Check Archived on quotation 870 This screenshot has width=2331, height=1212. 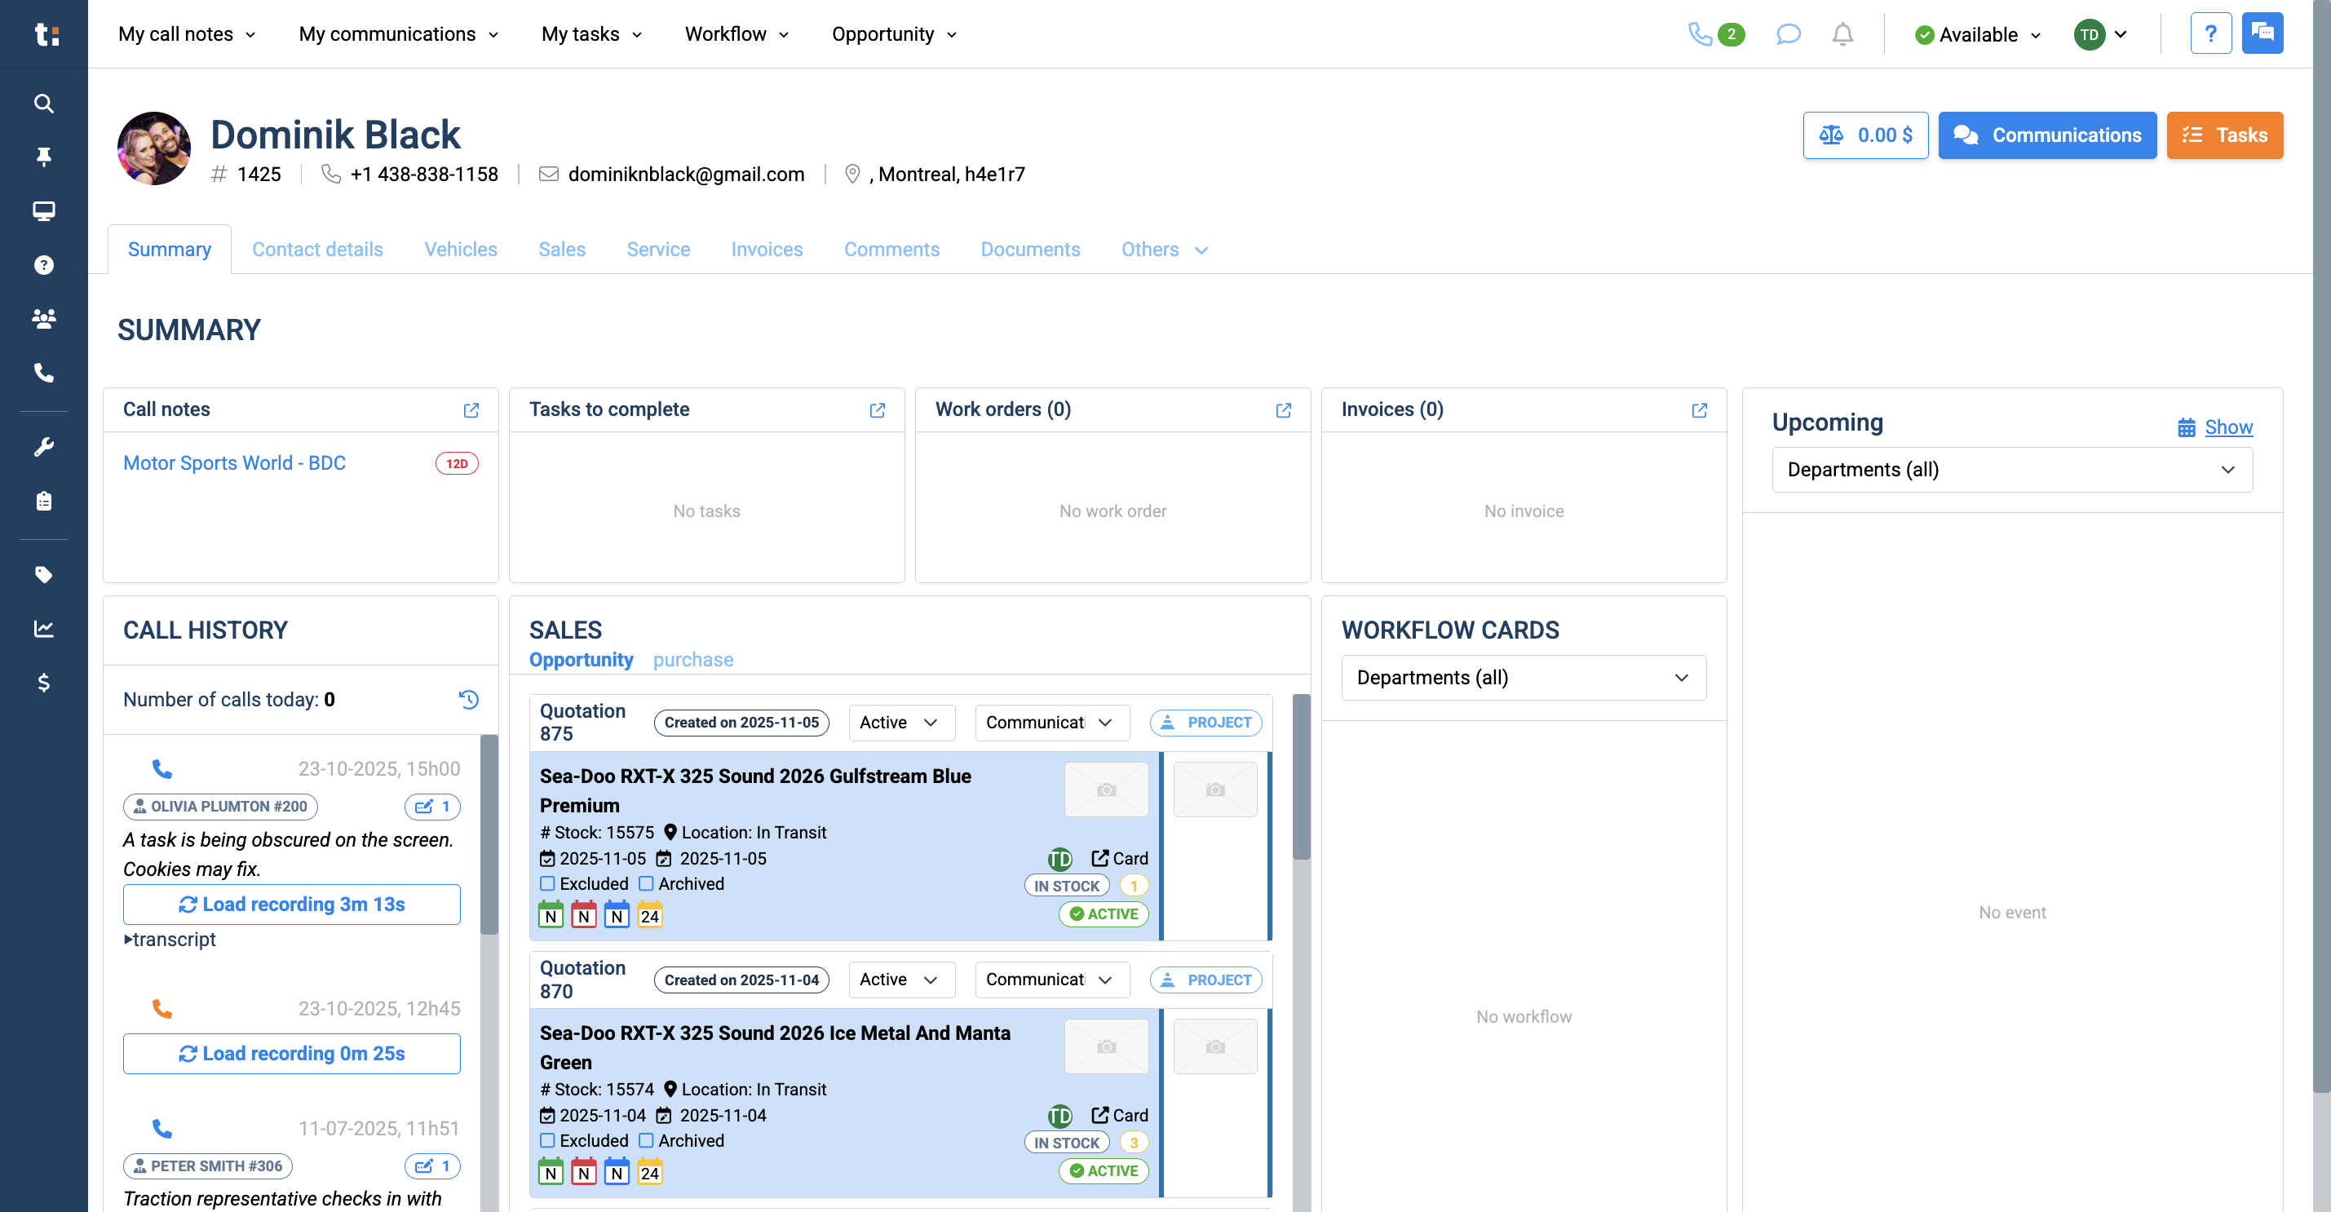646,1140
